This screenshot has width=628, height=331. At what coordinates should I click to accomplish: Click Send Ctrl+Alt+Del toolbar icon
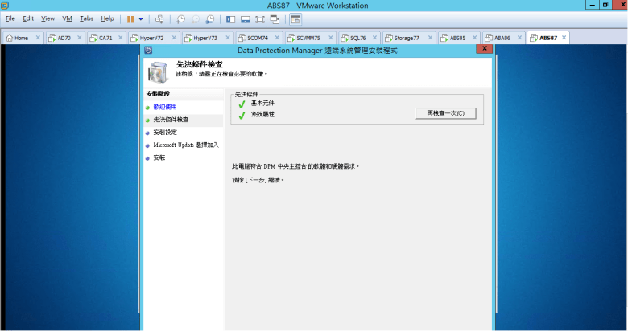click(159, 18)
